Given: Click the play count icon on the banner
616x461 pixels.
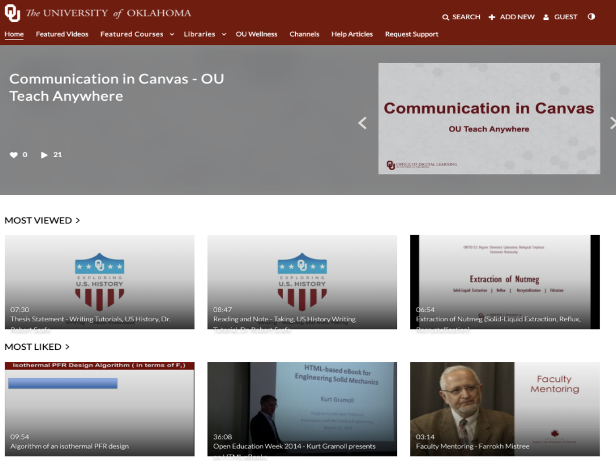Looking at the screenshot, I should (44, 155).
